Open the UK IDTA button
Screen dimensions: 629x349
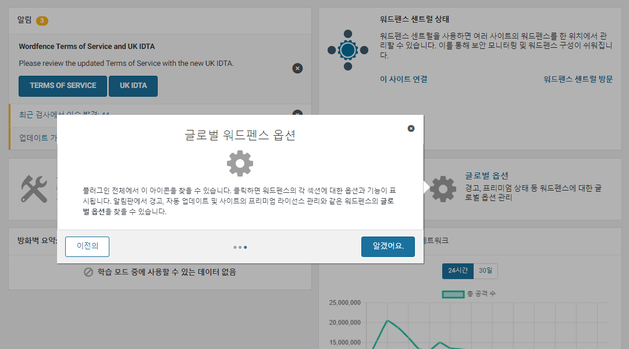[133, 86]
